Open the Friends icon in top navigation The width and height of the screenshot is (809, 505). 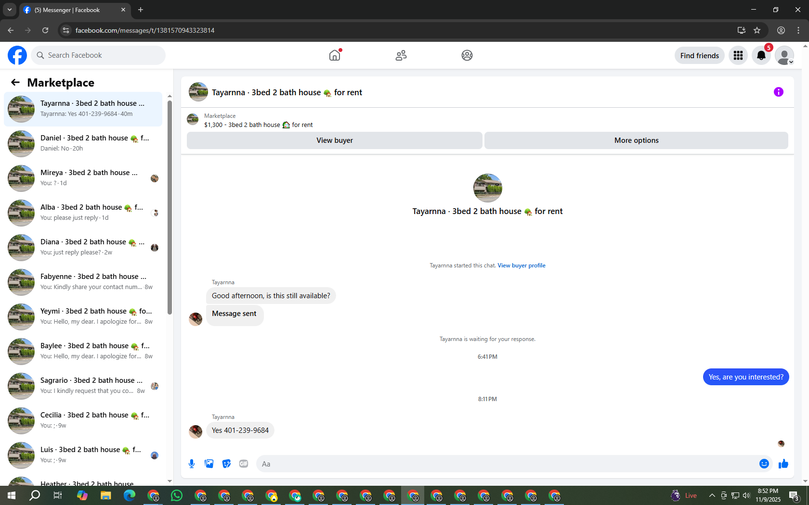tap(401, 55)
